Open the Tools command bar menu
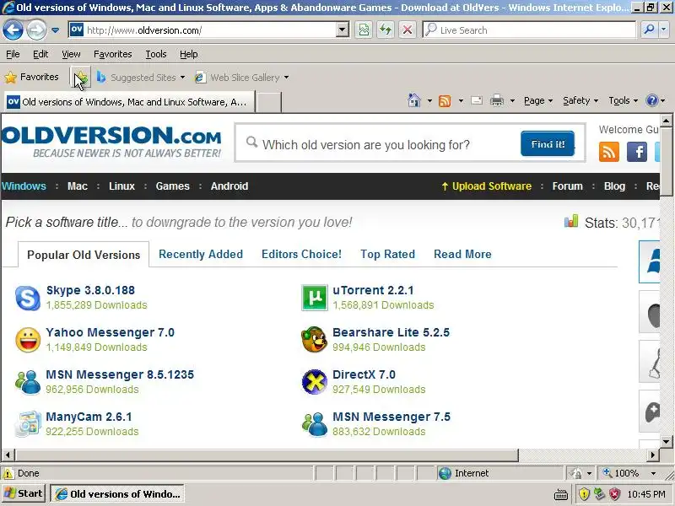675x506 pixels. click(x=623, y=100)
